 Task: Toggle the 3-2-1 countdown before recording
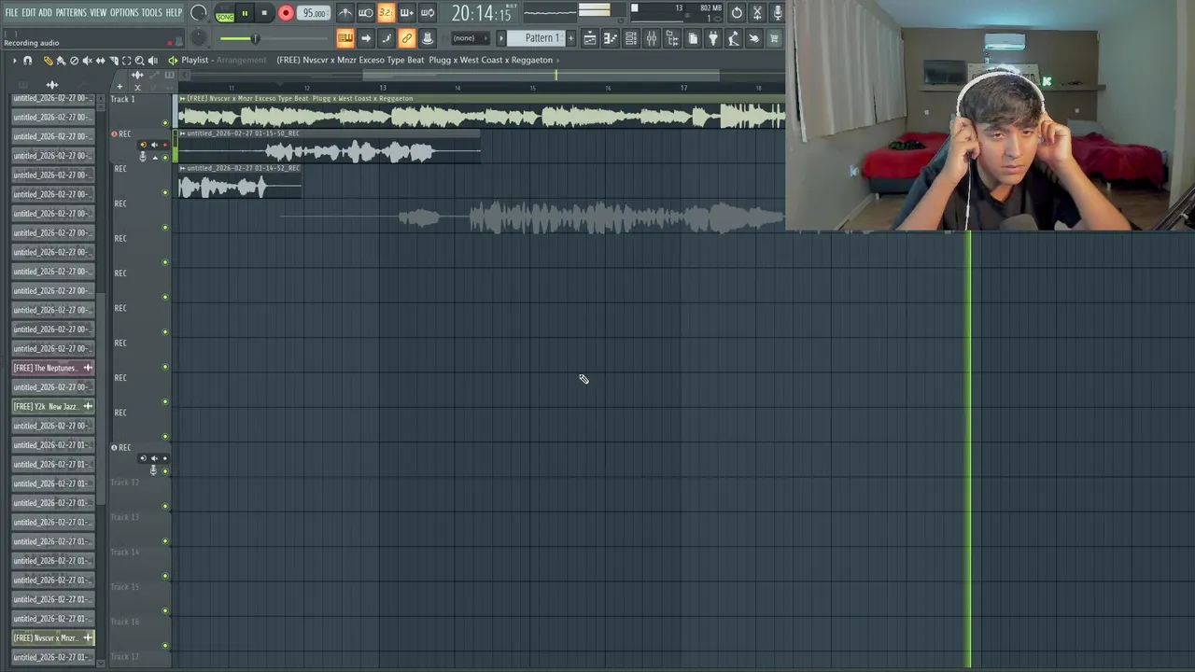[386, 13]
